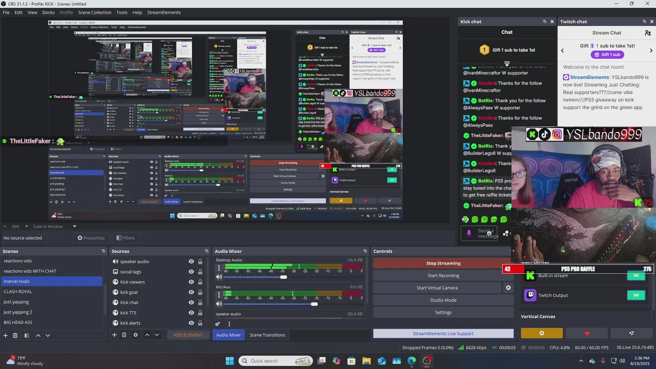656x369 pixels.
Task: Click Mic/Aux volume slider handle
Action: pos(314,304)
